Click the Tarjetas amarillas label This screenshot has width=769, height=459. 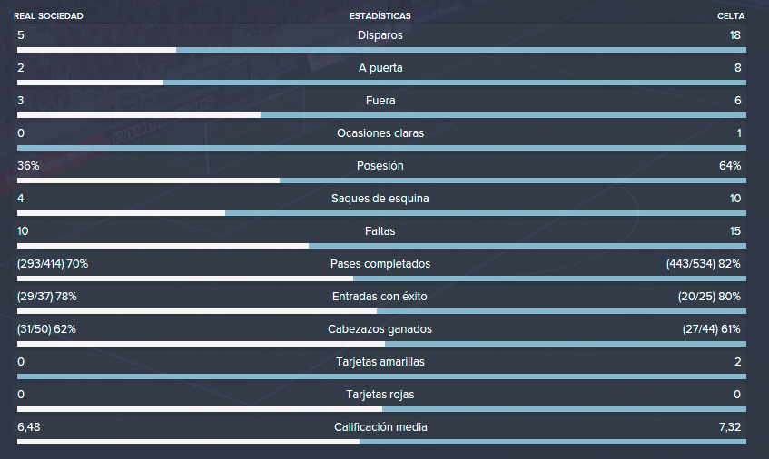pyautogui.click(x=380, y=362)
